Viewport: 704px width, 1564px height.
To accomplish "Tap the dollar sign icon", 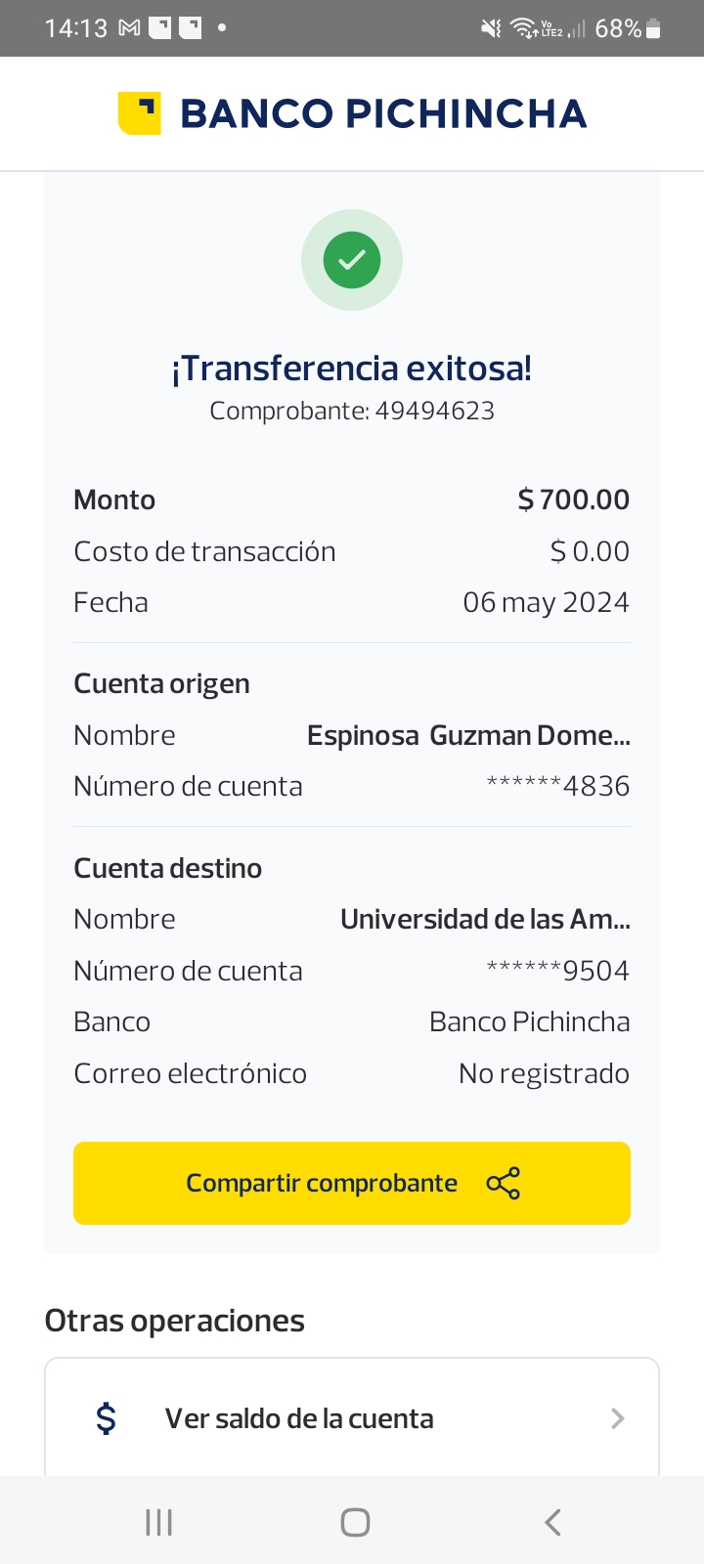I will (x=106, y=1418).
